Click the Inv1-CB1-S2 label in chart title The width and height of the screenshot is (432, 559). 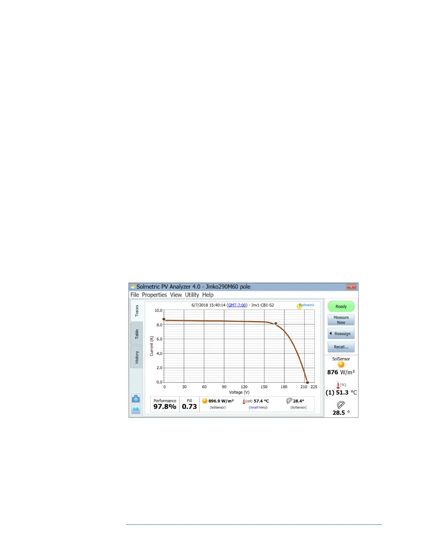pos(263,305)
